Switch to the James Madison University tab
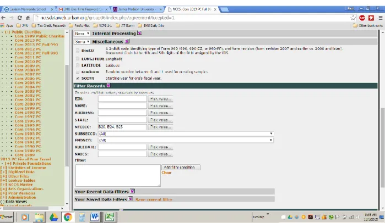 point(137,9)
